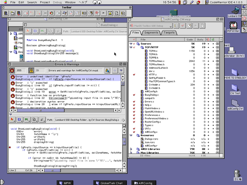Click the Copy clipboard icon in the Toolbar
Image resolution: width=247 pixels, height=185 pixels.
pos(51,13)
